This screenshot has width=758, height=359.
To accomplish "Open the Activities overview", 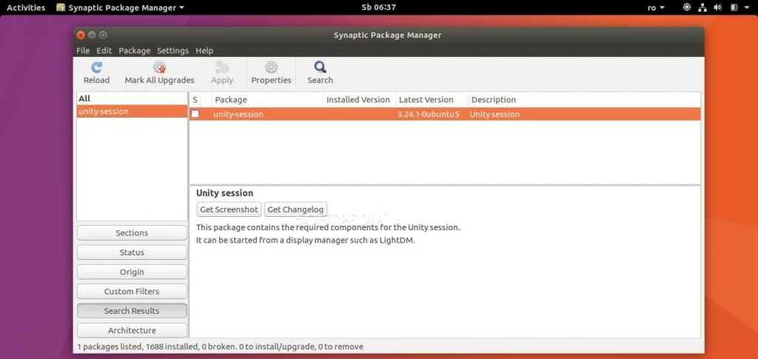I will click(x=26, y=7).
